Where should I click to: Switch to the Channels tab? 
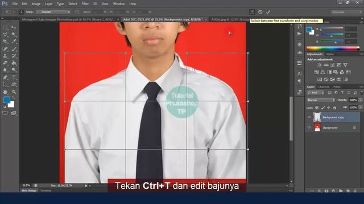point(324,87)
